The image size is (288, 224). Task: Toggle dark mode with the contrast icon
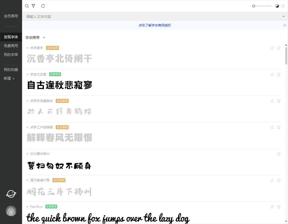click(277, 6)
